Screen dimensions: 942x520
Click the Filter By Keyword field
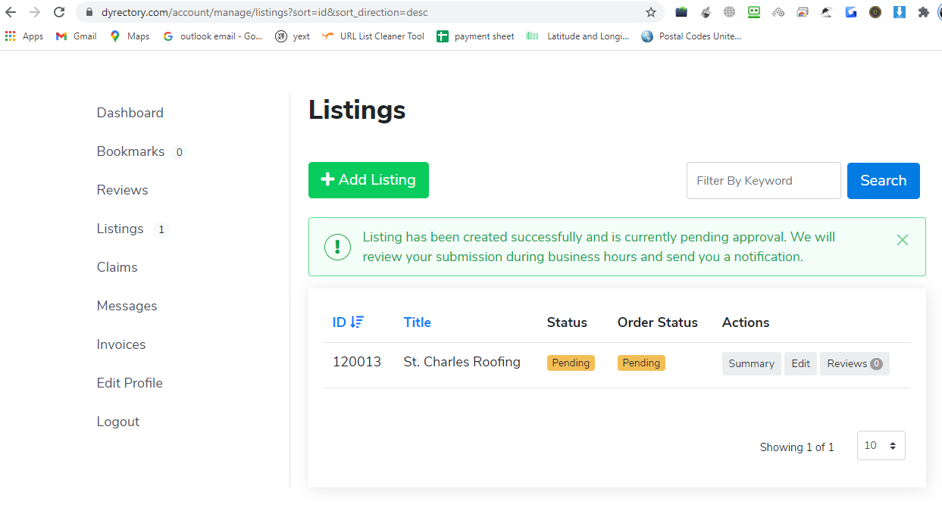763,181
